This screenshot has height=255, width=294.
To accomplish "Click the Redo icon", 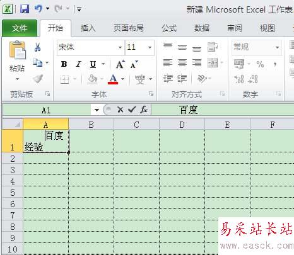I will (59, 9).
